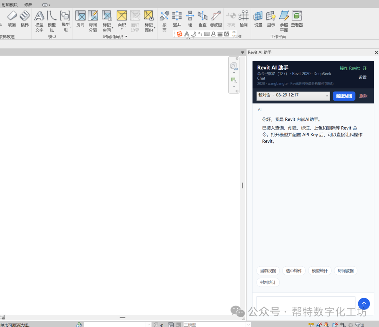Choose the 模型文字 model text tool
This screenshot has height=327, width=379.
pos(39,21)
